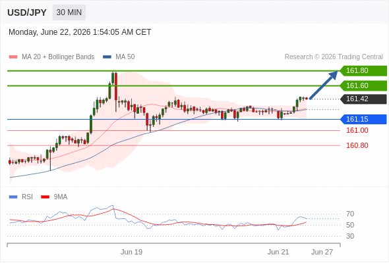Viewport: 389px width, 263px height.
Task: Click the Jun 19 date marker
Action: tap(131, 252)
